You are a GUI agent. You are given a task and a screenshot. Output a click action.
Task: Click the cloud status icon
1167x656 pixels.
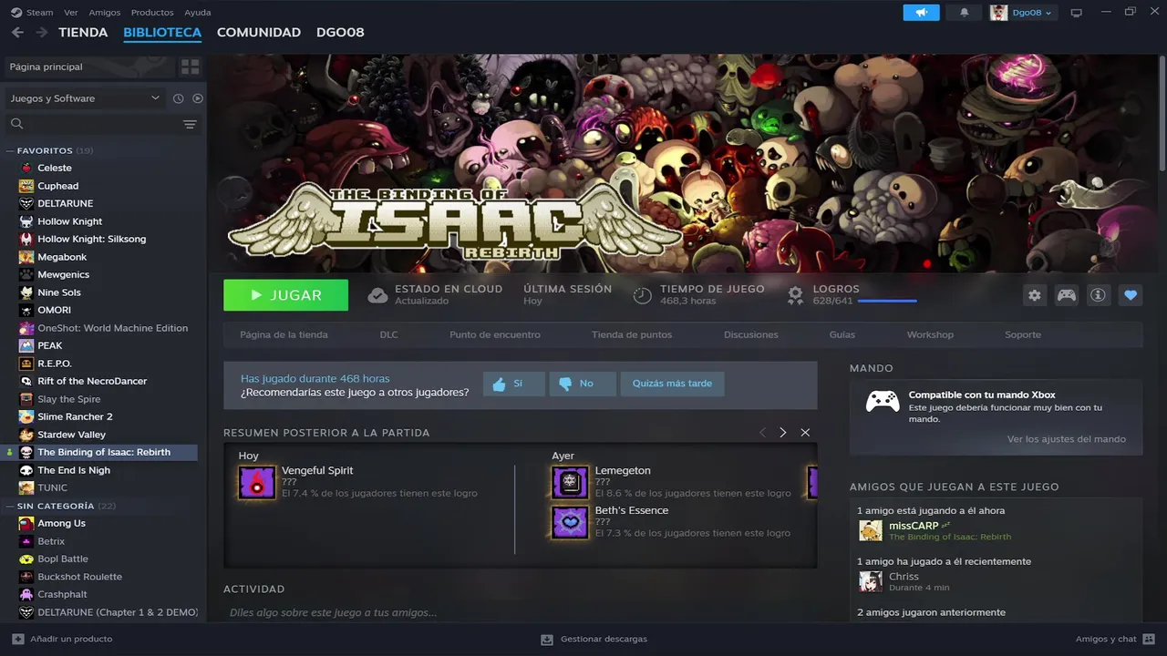pos(377,295)
